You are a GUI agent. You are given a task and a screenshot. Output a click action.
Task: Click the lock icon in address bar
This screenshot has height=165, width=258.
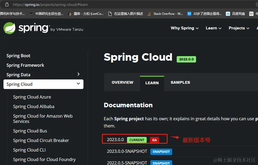click(x=7, y=5)
